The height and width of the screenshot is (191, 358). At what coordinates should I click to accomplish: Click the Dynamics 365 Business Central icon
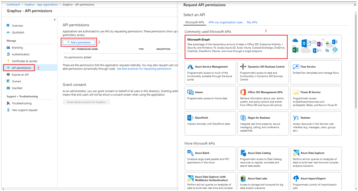(x=243, y=67)
